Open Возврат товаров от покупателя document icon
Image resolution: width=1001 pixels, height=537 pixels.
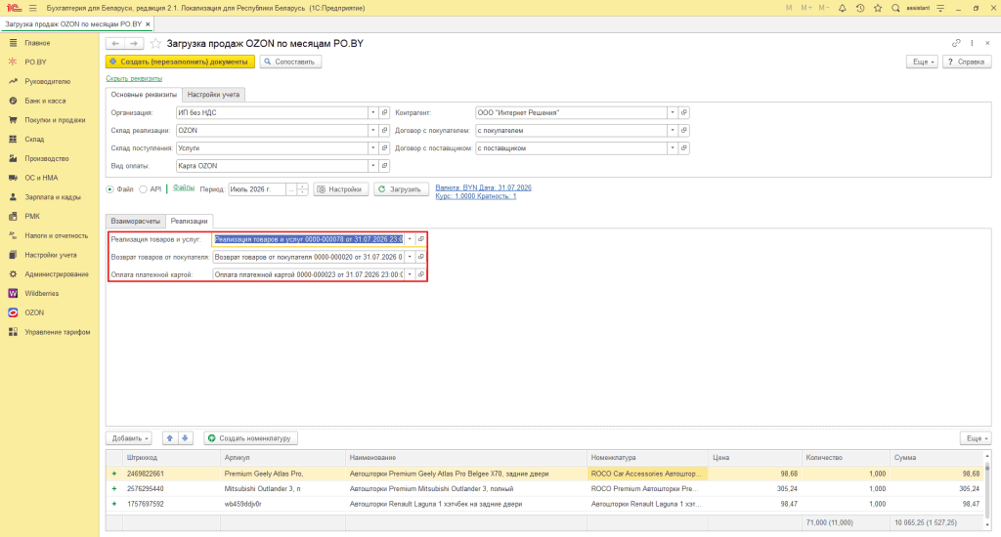point(420,257)
